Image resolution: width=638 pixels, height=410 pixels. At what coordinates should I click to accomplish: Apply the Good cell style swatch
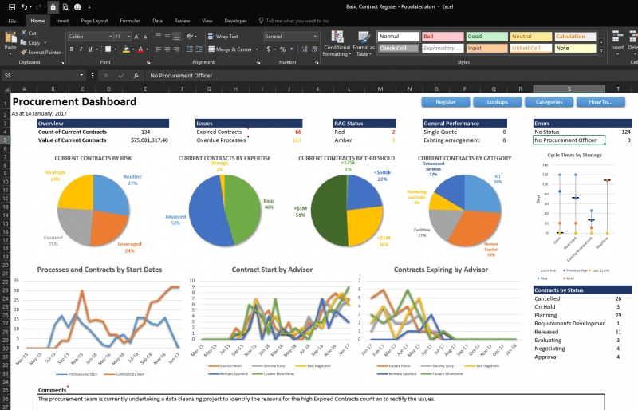(x=487, y=36)
